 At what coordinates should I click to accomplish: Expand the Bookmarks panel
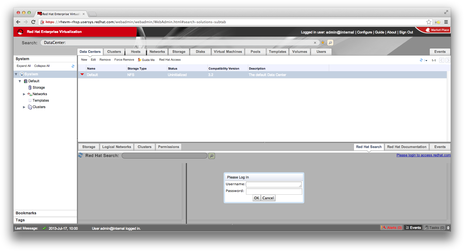tap(45, 213)
